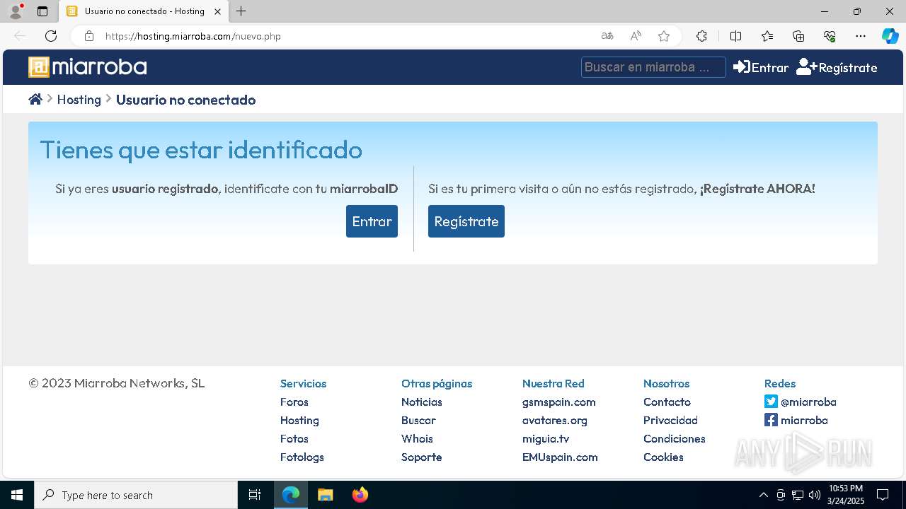Click the taskbar search box
Screen dimensions: 906x509
pos(136,495)
